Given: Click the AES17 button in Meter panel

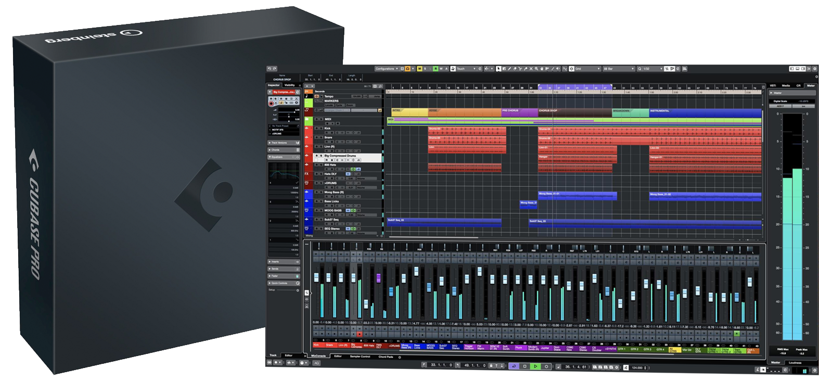Looking at the screenshot, I should 780,106.
